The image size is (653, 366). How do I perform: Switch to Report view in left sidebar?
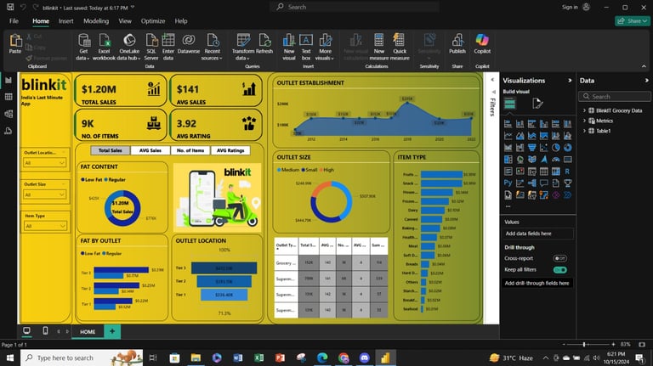point(9,81)
